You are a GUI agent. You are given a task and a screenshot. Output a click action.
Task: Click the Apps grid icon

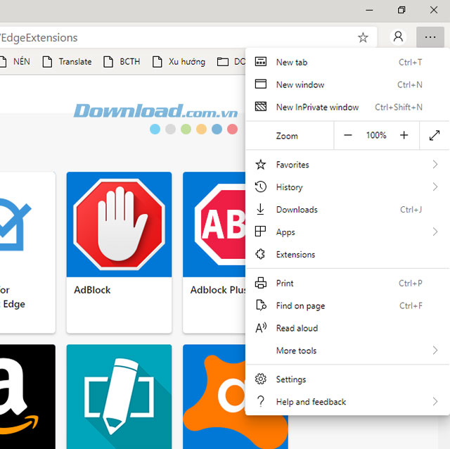pyautogui.click(x=260, y=232)
